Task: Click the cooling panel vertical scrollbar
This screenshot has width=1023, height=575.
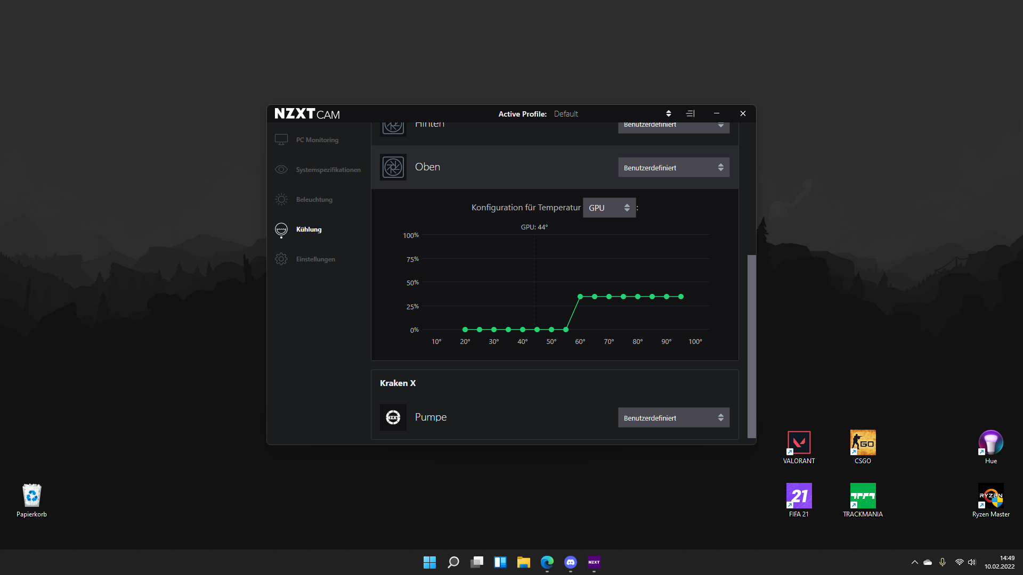Action: (x=752, y=346)
